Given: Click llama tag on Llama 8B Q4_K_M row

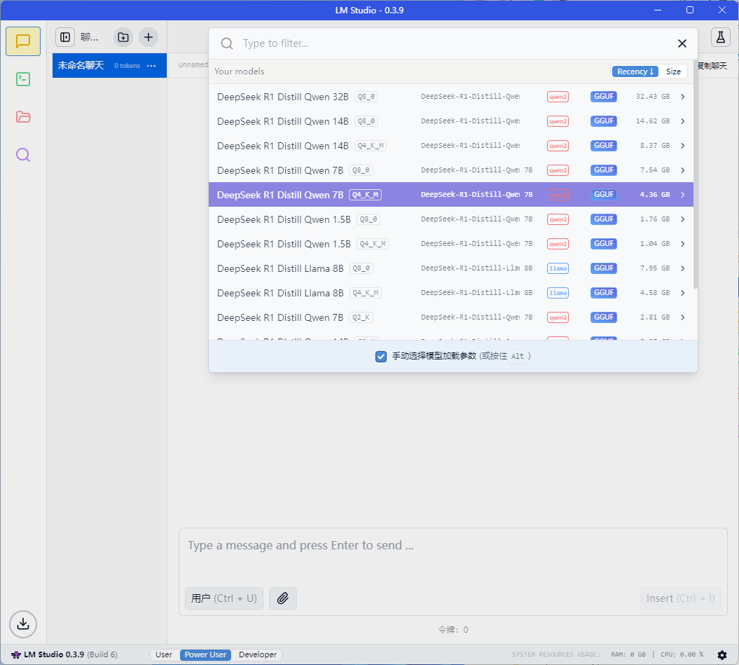Looking at the screenshot, I should click(558, 293).
